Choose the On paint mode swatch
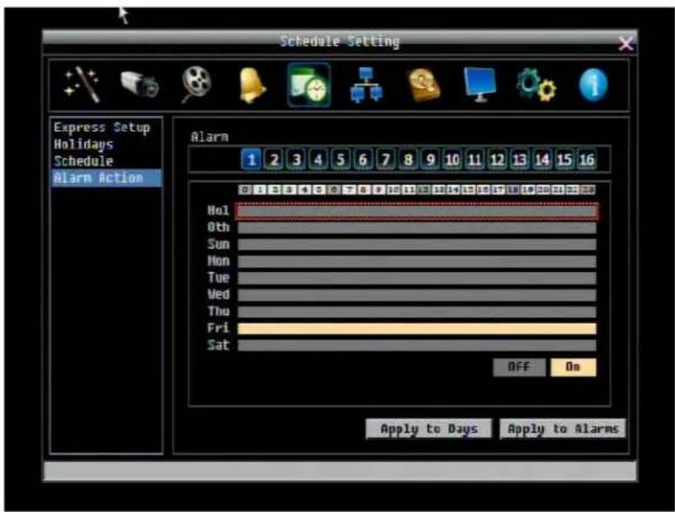The image size is (675, 512). point(574,367)
